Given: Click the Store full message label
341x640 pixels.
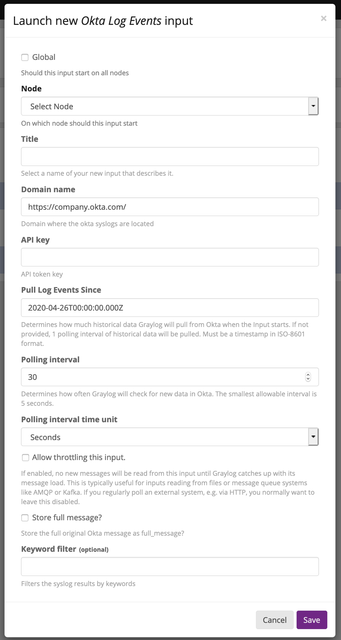Looking at the screenshot, I should pos(67,518).
